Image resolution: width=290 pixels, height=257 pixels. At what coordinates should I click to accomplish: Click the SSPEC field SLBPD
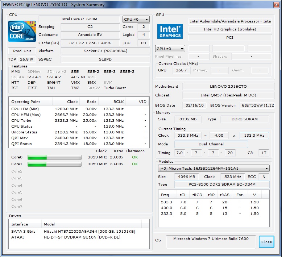(105, 59)
